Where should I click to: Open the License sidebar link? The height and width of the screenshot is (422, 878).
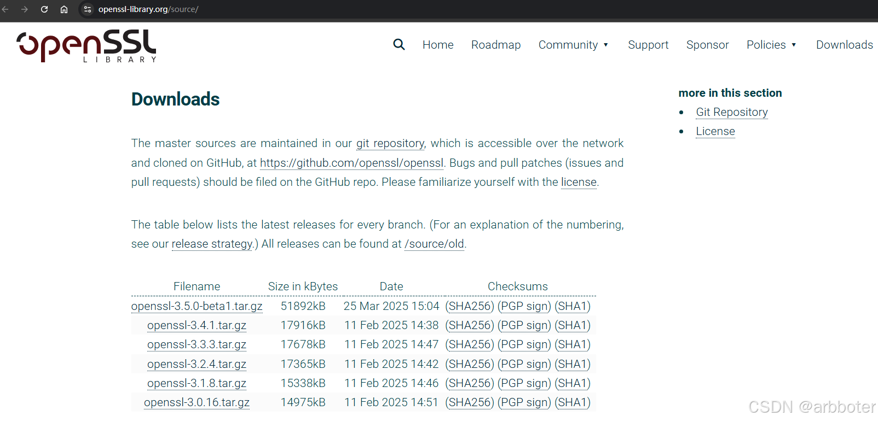tap(715, 131)
